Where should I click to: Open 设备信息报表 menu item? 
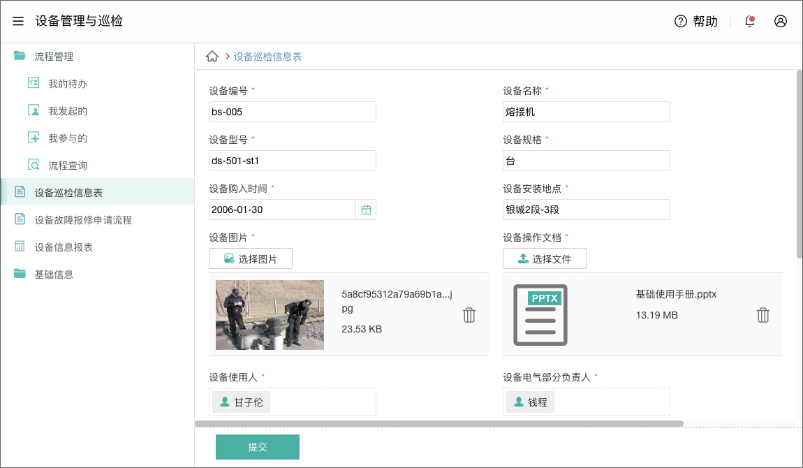coord(64,247)
